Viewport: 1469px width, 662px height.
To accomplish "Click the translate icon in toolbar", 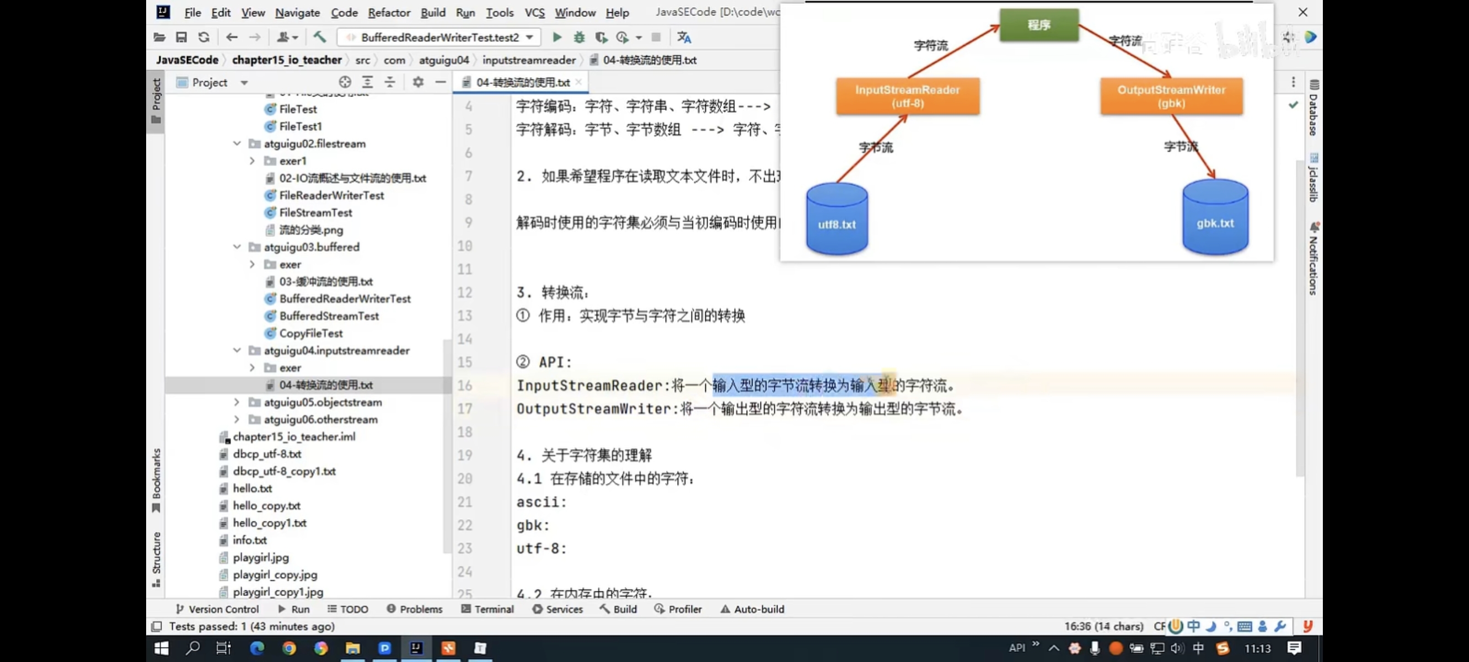I will tap(684, 37).
